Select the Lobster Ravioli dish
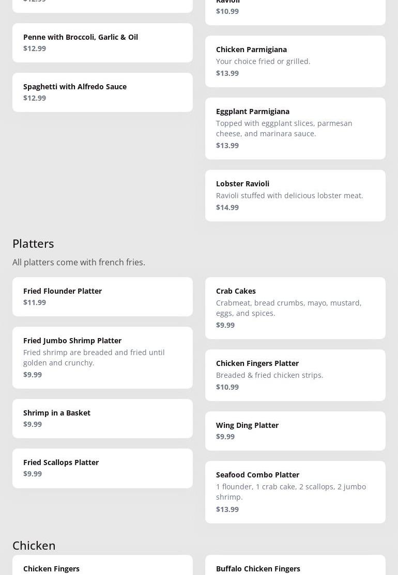This screenshot has width=398, height=575. pyautogui.click(x=295, y=196)
